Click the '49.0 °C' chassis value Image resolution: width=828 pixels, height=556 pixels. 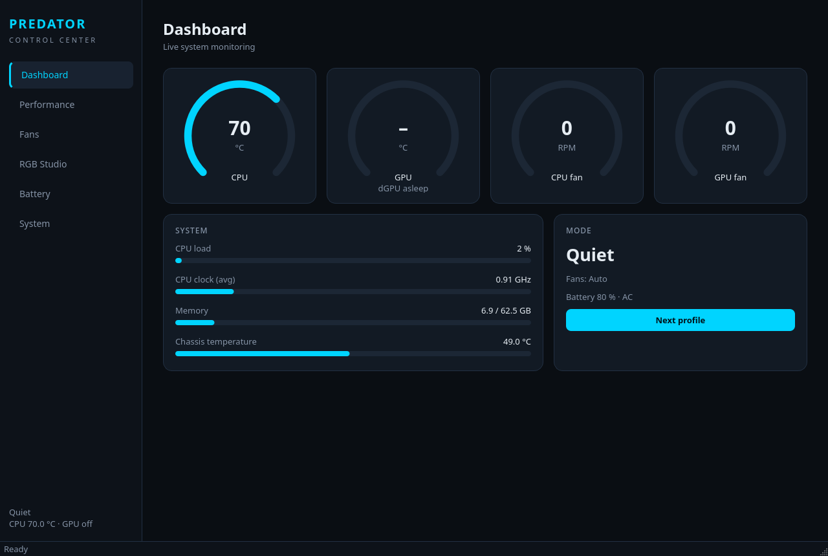pos(517,342)
